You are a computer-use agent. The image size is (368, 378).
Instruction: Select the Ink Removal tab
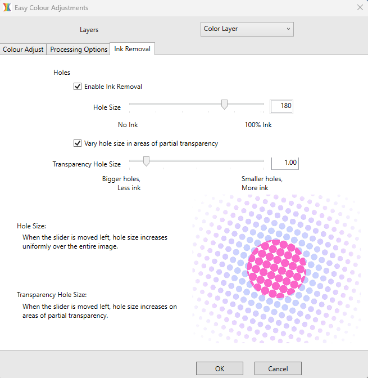click(x=132, y=49)
